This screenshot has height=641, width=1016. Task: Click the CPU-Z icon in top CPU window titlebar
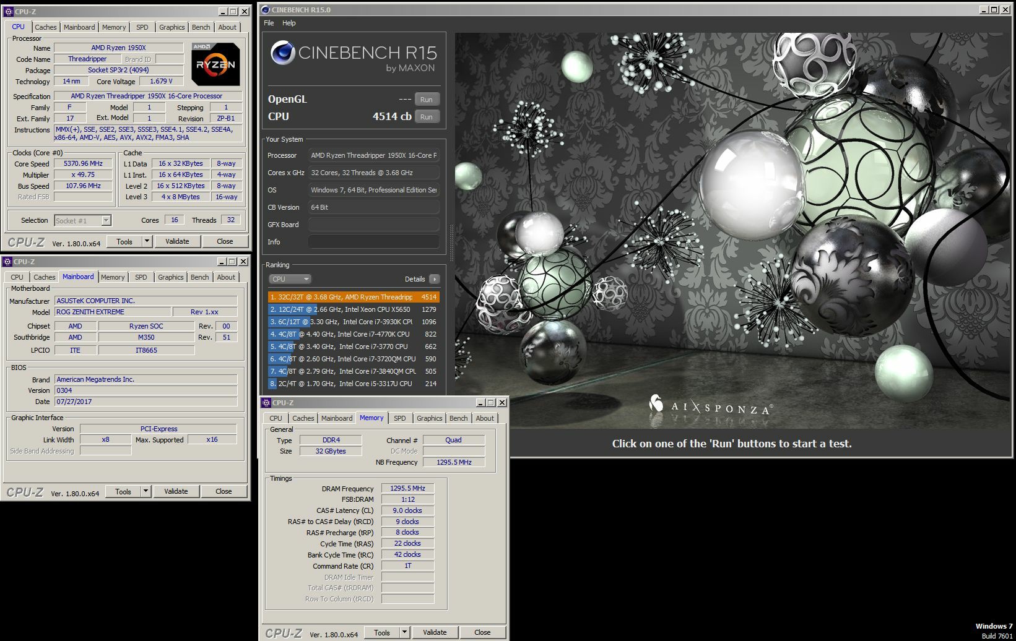7,12
